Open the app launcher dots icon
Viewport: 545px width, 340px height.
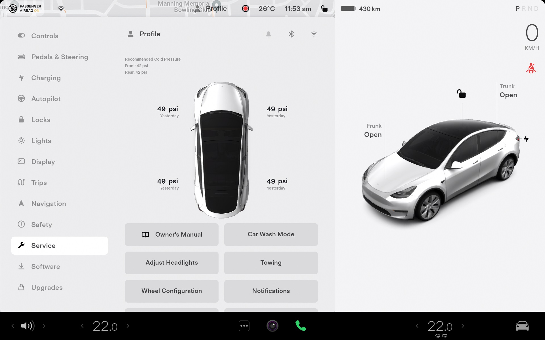pyautogui.click(x=244, y=326)
